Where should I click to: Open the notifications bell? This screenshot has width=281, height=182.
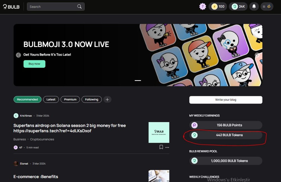[254, 6]
